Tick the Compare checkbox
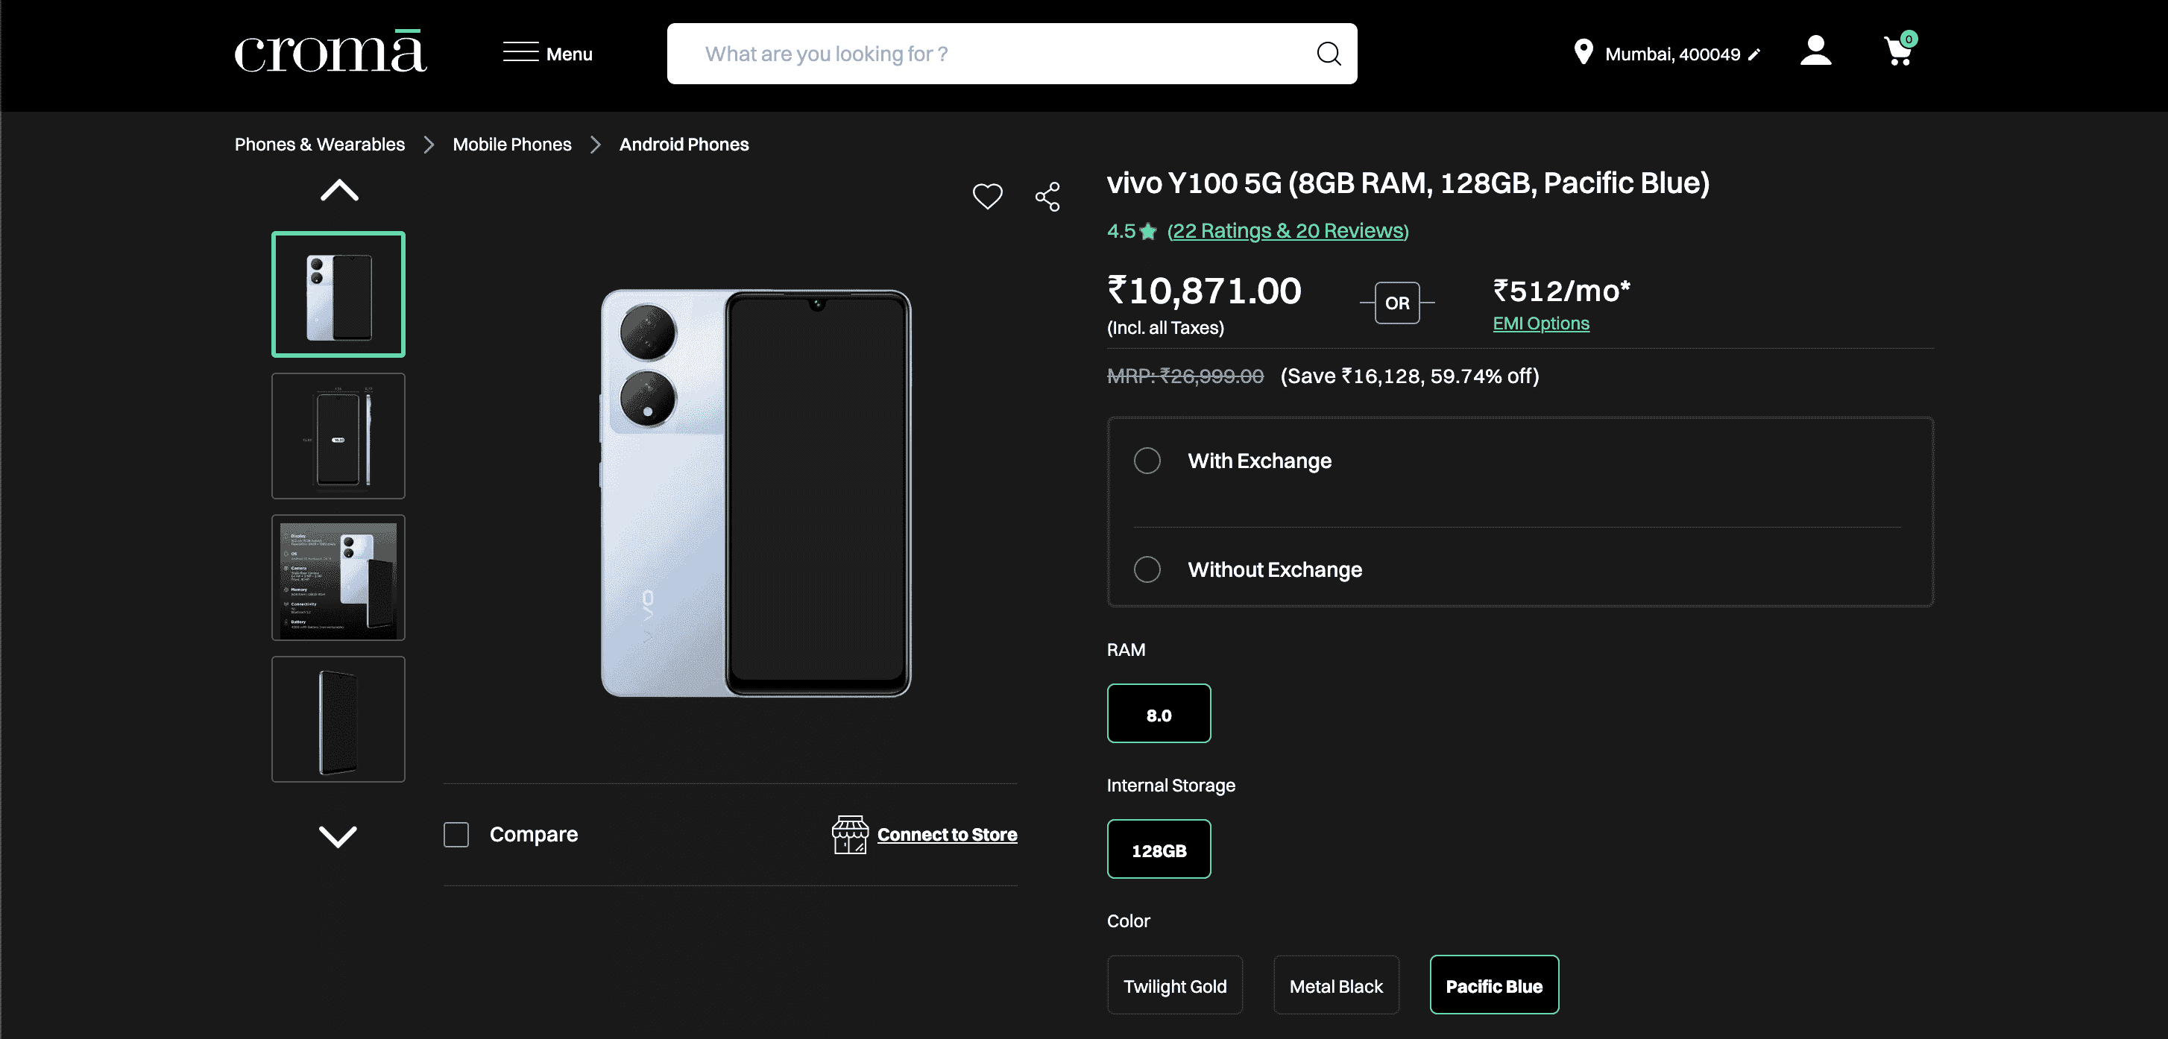The width and height of the screenshot is (2168, 1039). [456, 835]
